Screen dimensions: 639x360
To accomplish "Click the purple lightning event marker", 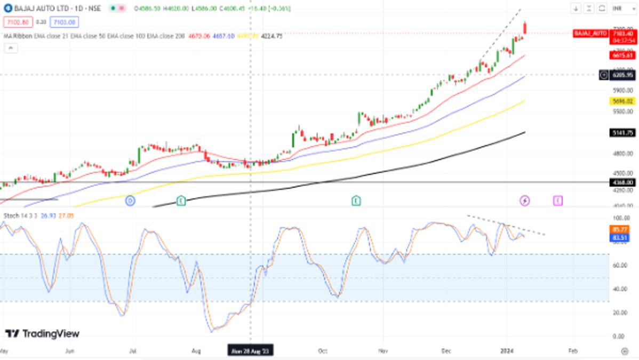I will click(524, 201).
